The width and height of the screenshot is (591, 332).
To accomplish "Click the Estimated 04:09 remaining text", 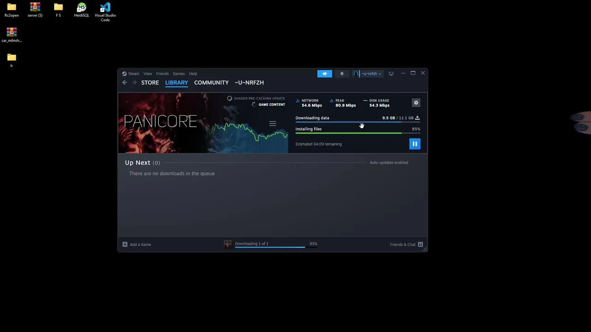I will click(x=319, y=144).
